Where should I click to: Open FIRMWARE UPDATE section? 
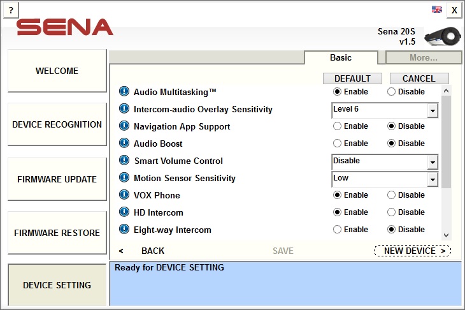57,179
